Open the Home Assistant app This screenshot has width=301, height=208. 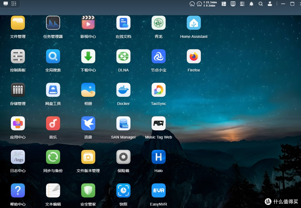tap(194, 23)
